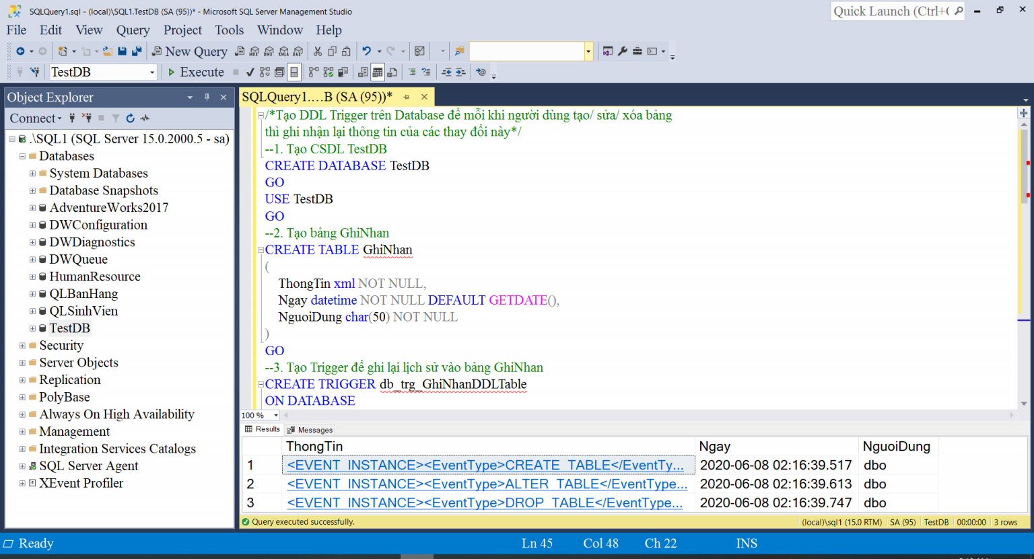Click New Query in the toolbar
The width and height of the screenshot is (1034, 559).
click(x=189, y=51)
